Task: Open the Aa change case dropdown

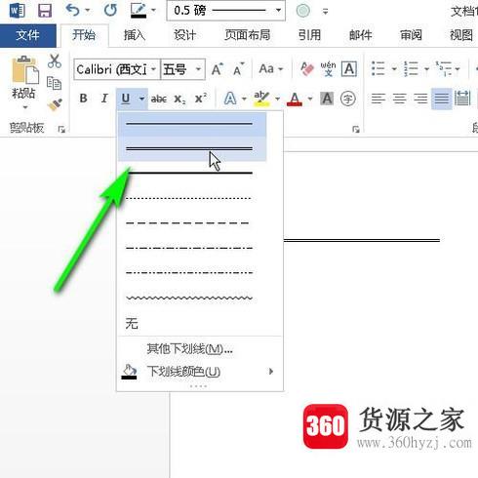Action: tap(270, 69)
